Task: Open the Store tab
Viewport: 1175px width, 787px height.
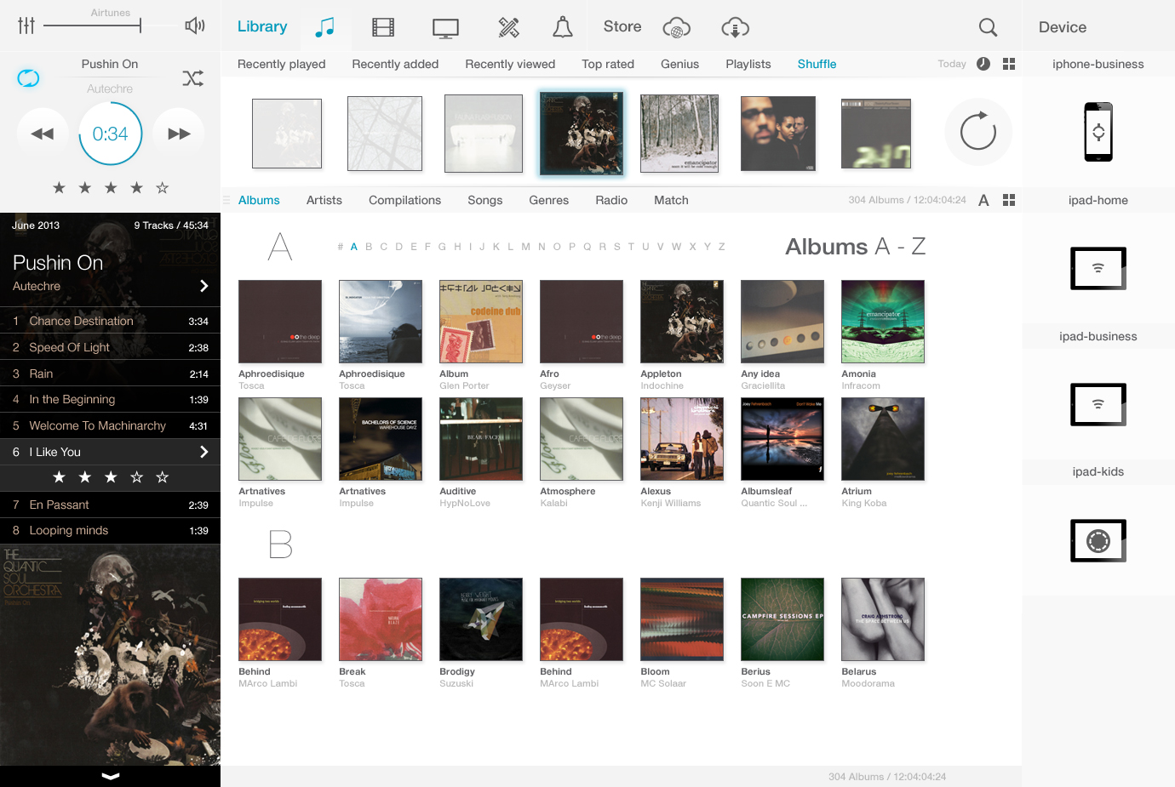Action: click(x=622, y=26)
